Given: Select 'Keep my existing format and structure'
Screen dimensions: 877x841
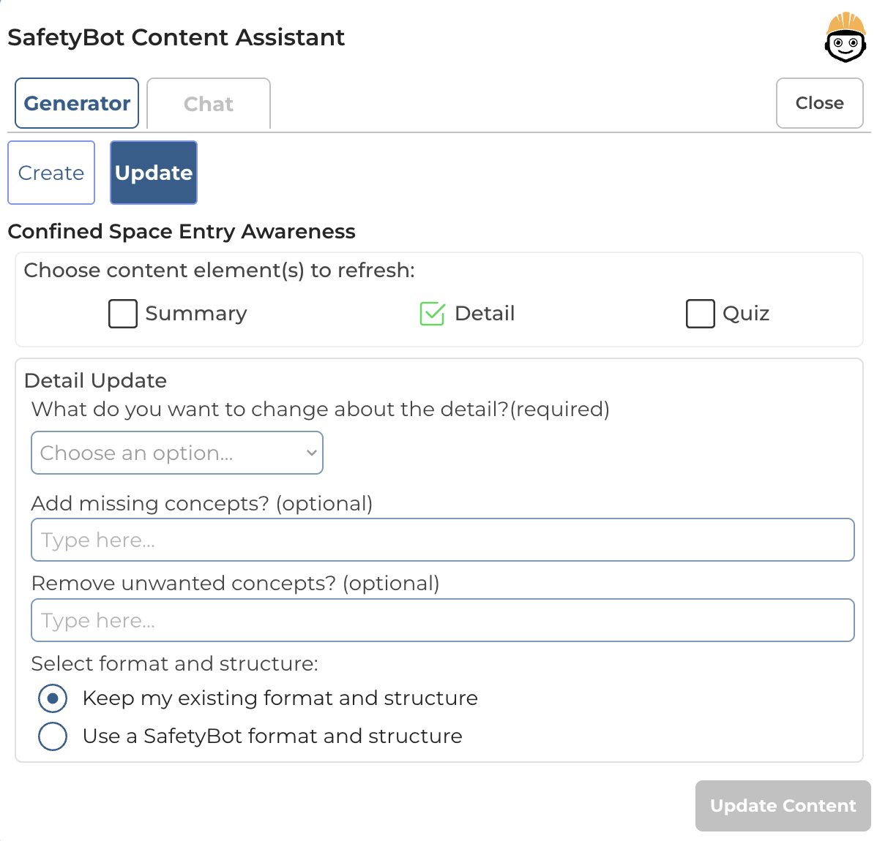Looking at the screenshot, I should click(x=52, y=698).
